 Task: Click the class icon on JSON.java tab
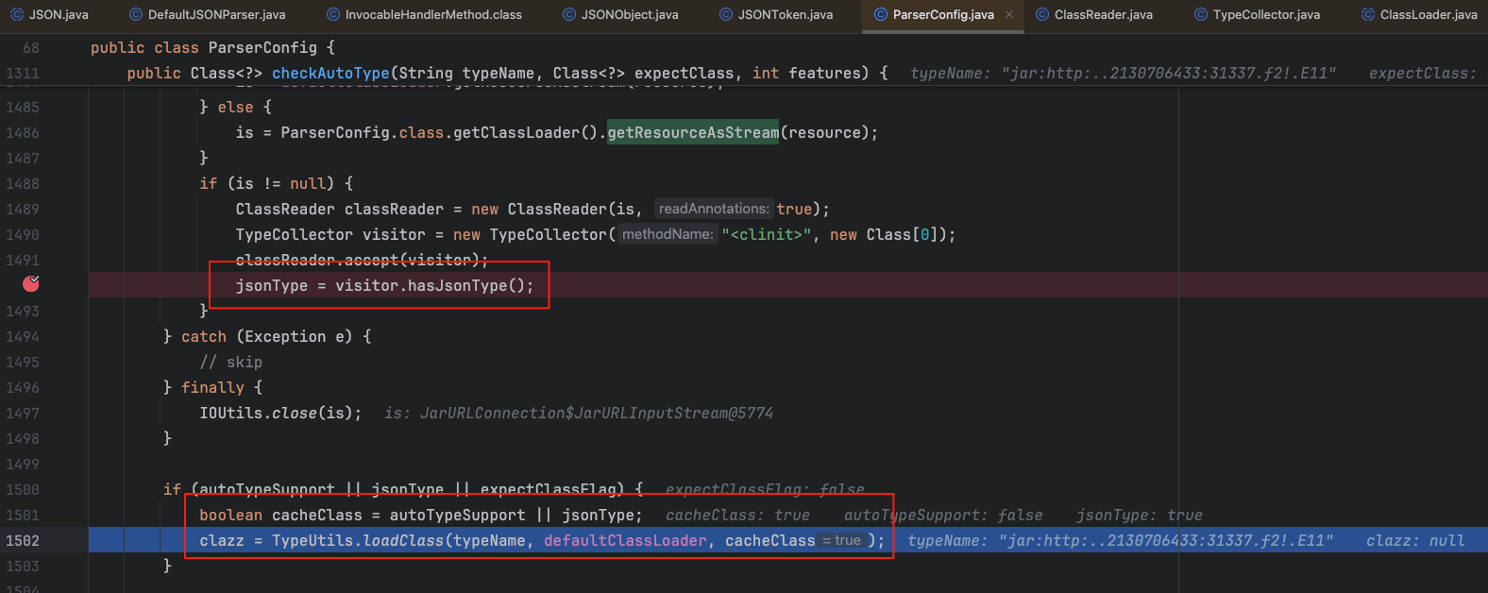point(16,14)
